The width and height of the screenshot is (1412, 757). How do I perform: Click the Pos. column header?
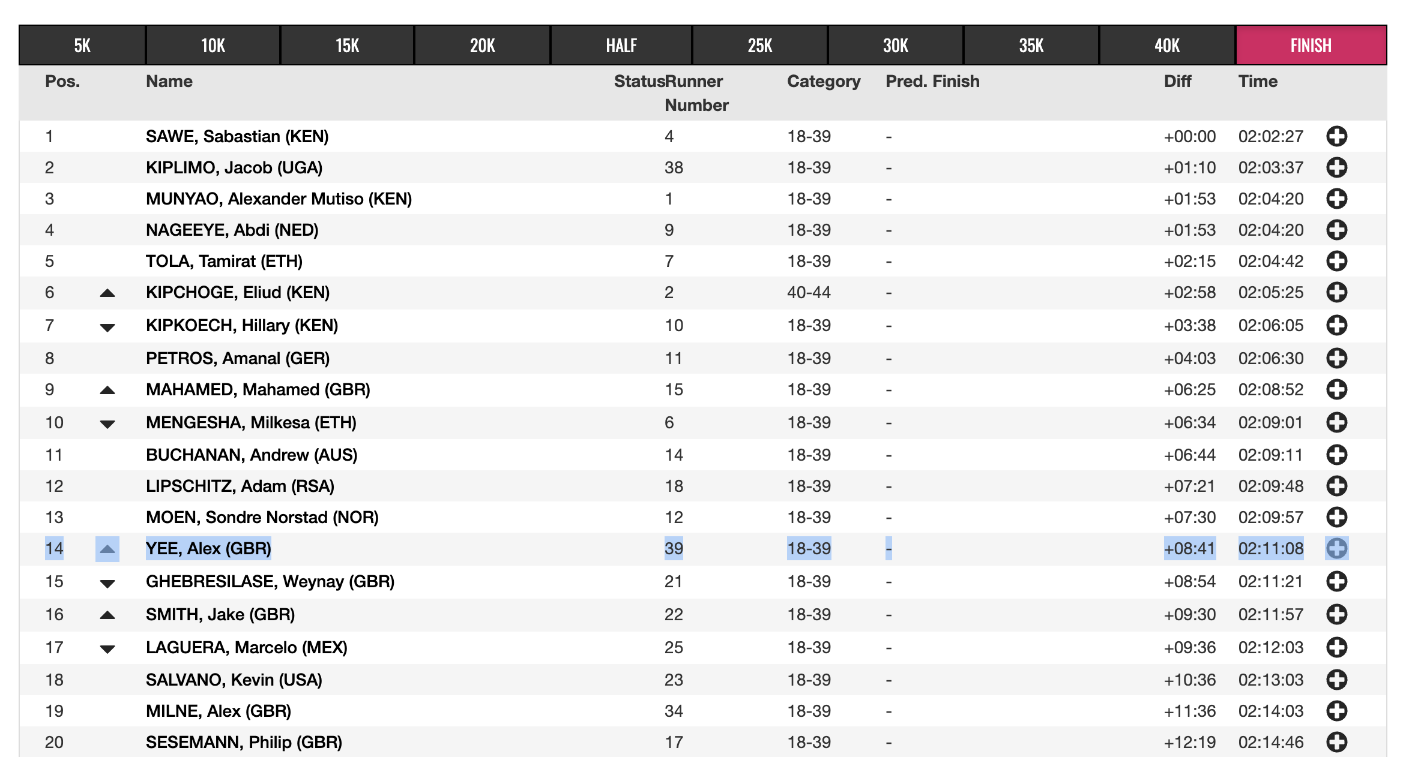pyautogui.click(x=62, y=81)
